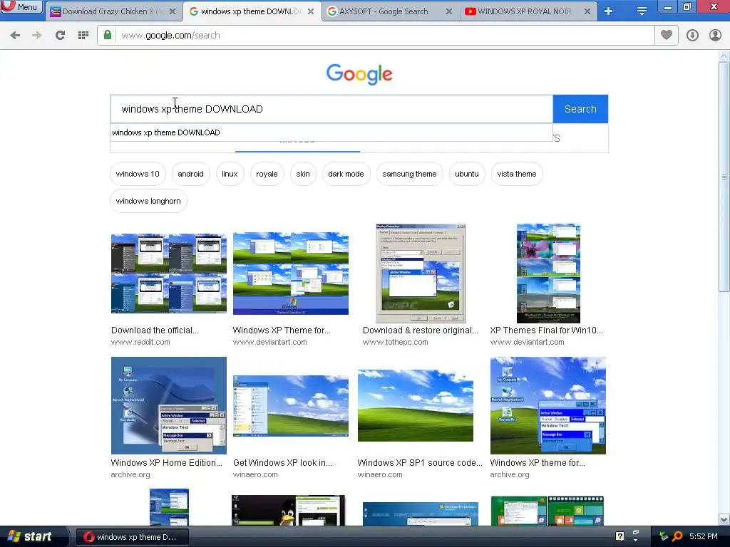Click the help question mark tray icon
Screen dimensions: 730x547
pyautogui.click(x=620, y=536)
